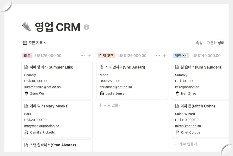
Task: Click the US$20,000.00 deal value
Action: (35, 120)
